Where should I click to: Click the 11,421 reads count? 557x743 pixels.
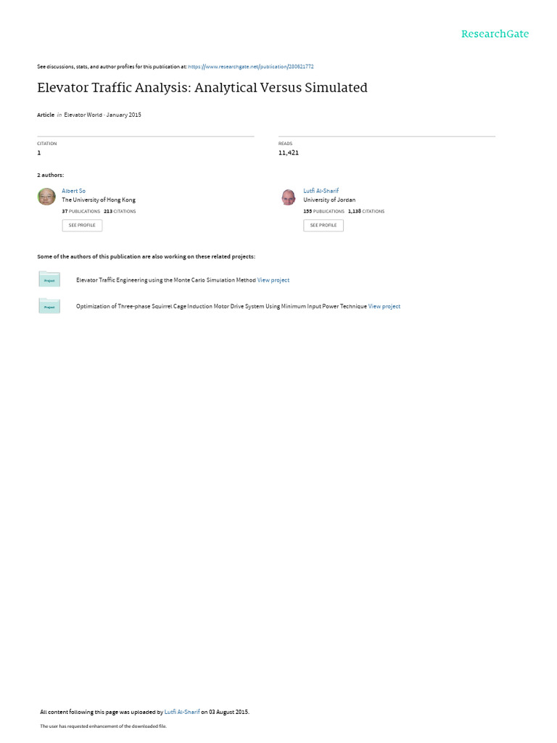pyautogui.click(x=289, y=152)
